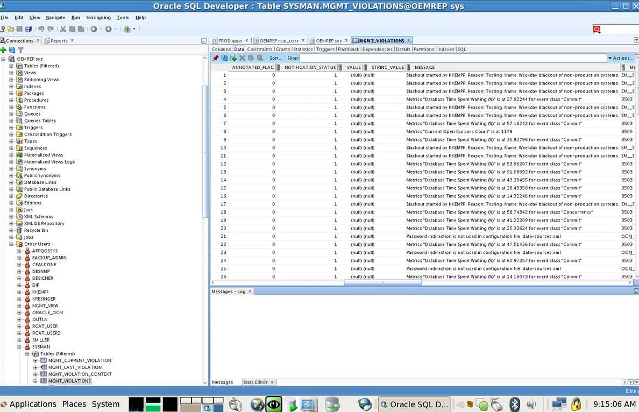Click the Save All icon in main toolbar
Screen dimensions: 639x412
pos(29,29)
